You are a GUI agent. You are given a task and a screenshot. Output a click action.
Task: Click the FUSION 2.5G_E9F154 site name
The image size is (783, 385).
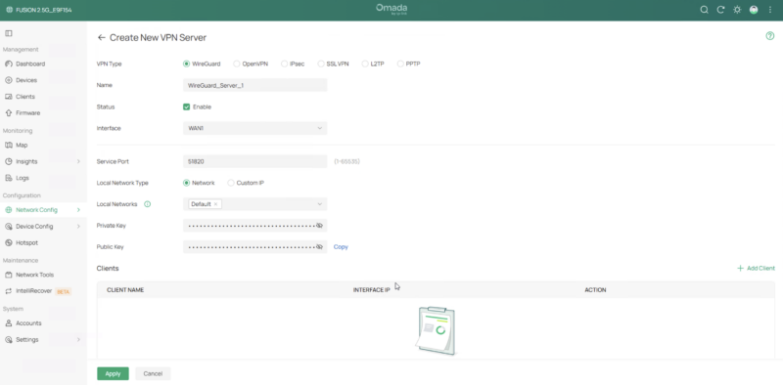(x=44, y=10)
